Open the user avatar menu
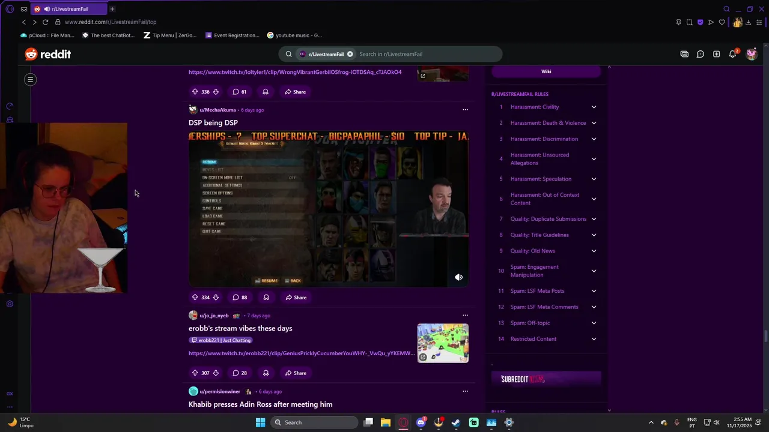Image resolution: width=769 pixels, height=432 pixels. click(752, 54)
